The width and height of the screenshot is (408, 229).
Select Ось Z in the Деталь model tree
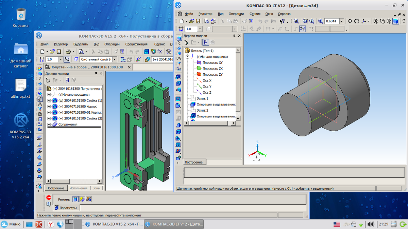207,92
